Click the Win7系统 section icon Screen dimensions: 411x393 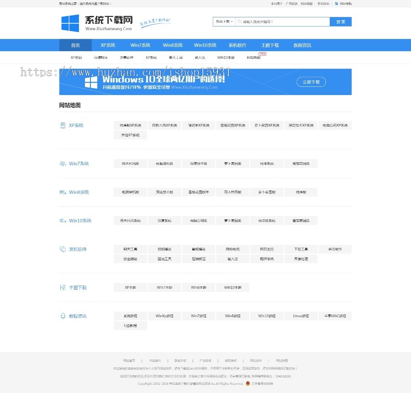pos(63,164)
